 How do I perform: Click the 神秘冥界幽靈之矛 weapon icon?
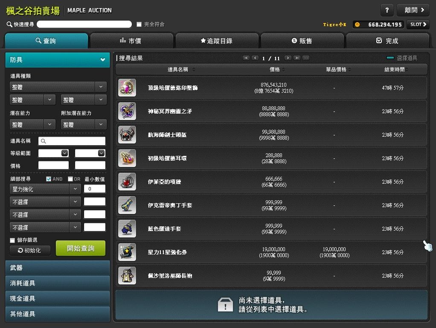(x=127, y=111)
